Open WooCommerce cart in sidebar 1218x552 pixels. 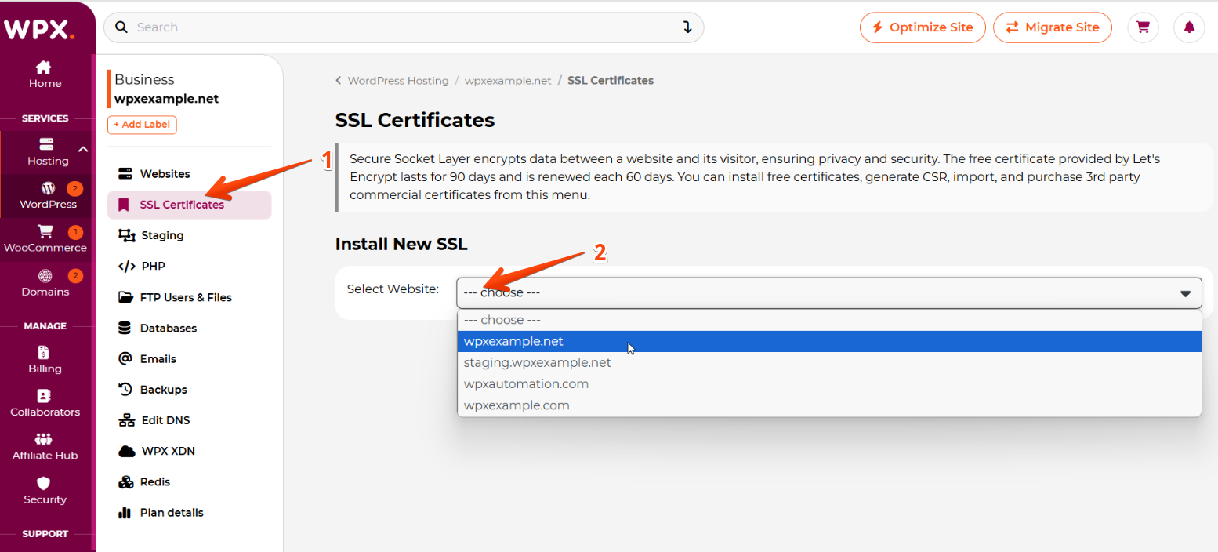click(x=45, y=232)
